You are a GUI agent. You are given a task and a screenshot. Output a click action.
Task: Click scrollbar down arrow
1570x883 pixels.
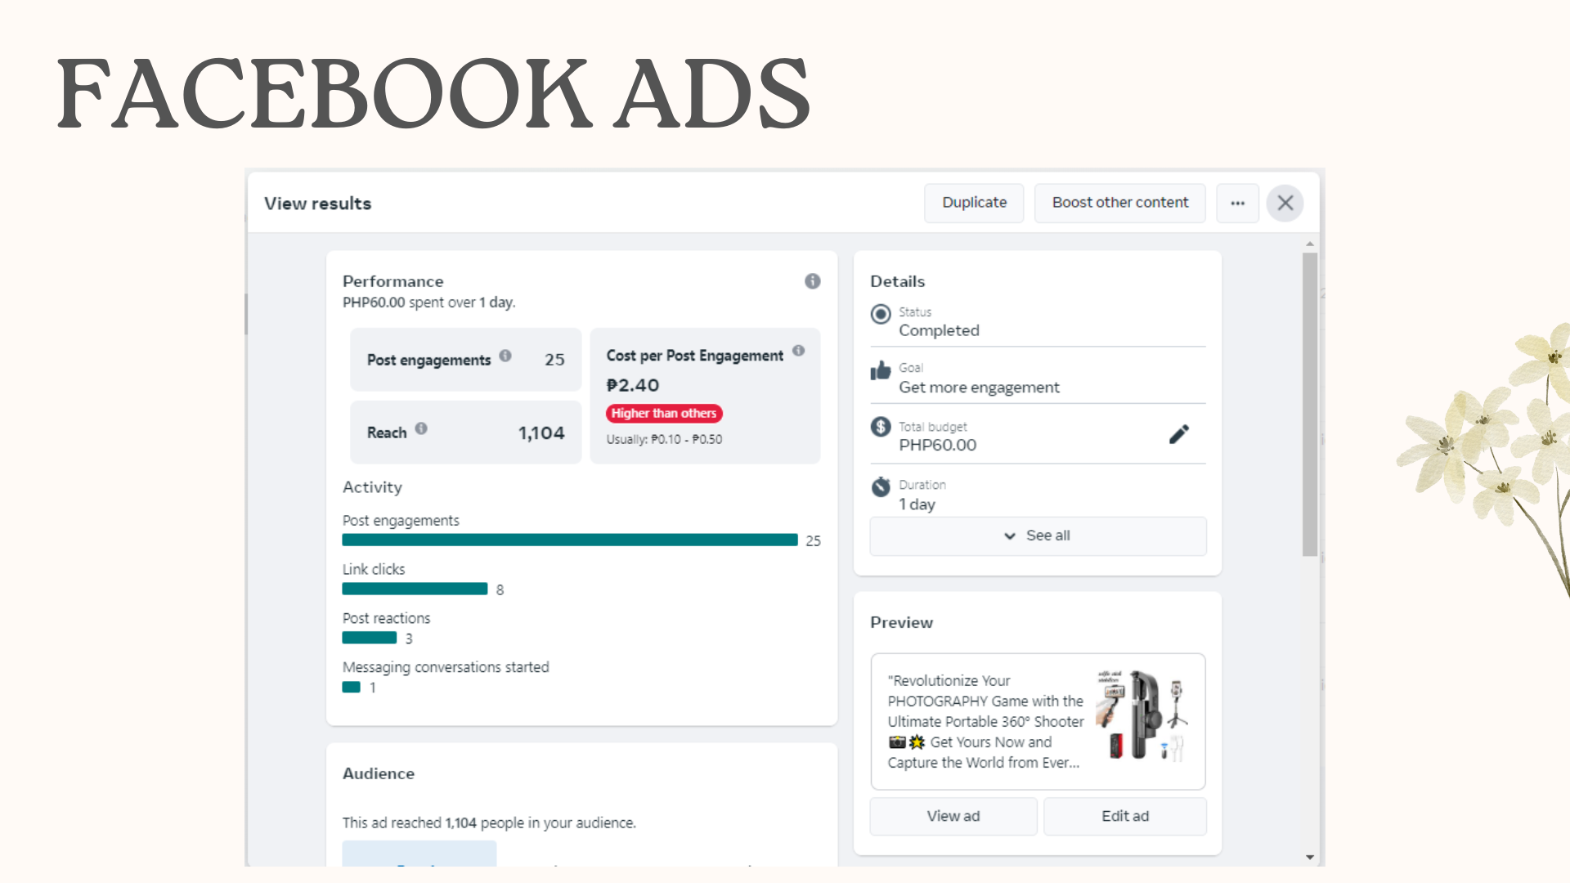1310,857
